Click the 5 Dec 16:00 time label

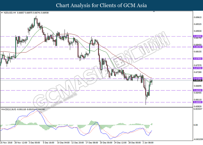click(x=48, y=143)
